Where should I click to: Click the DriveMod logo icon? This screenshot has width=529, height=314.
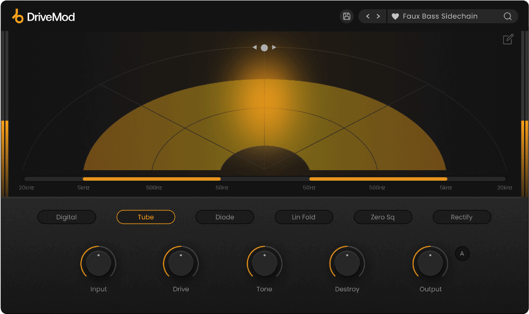point(17,16)
